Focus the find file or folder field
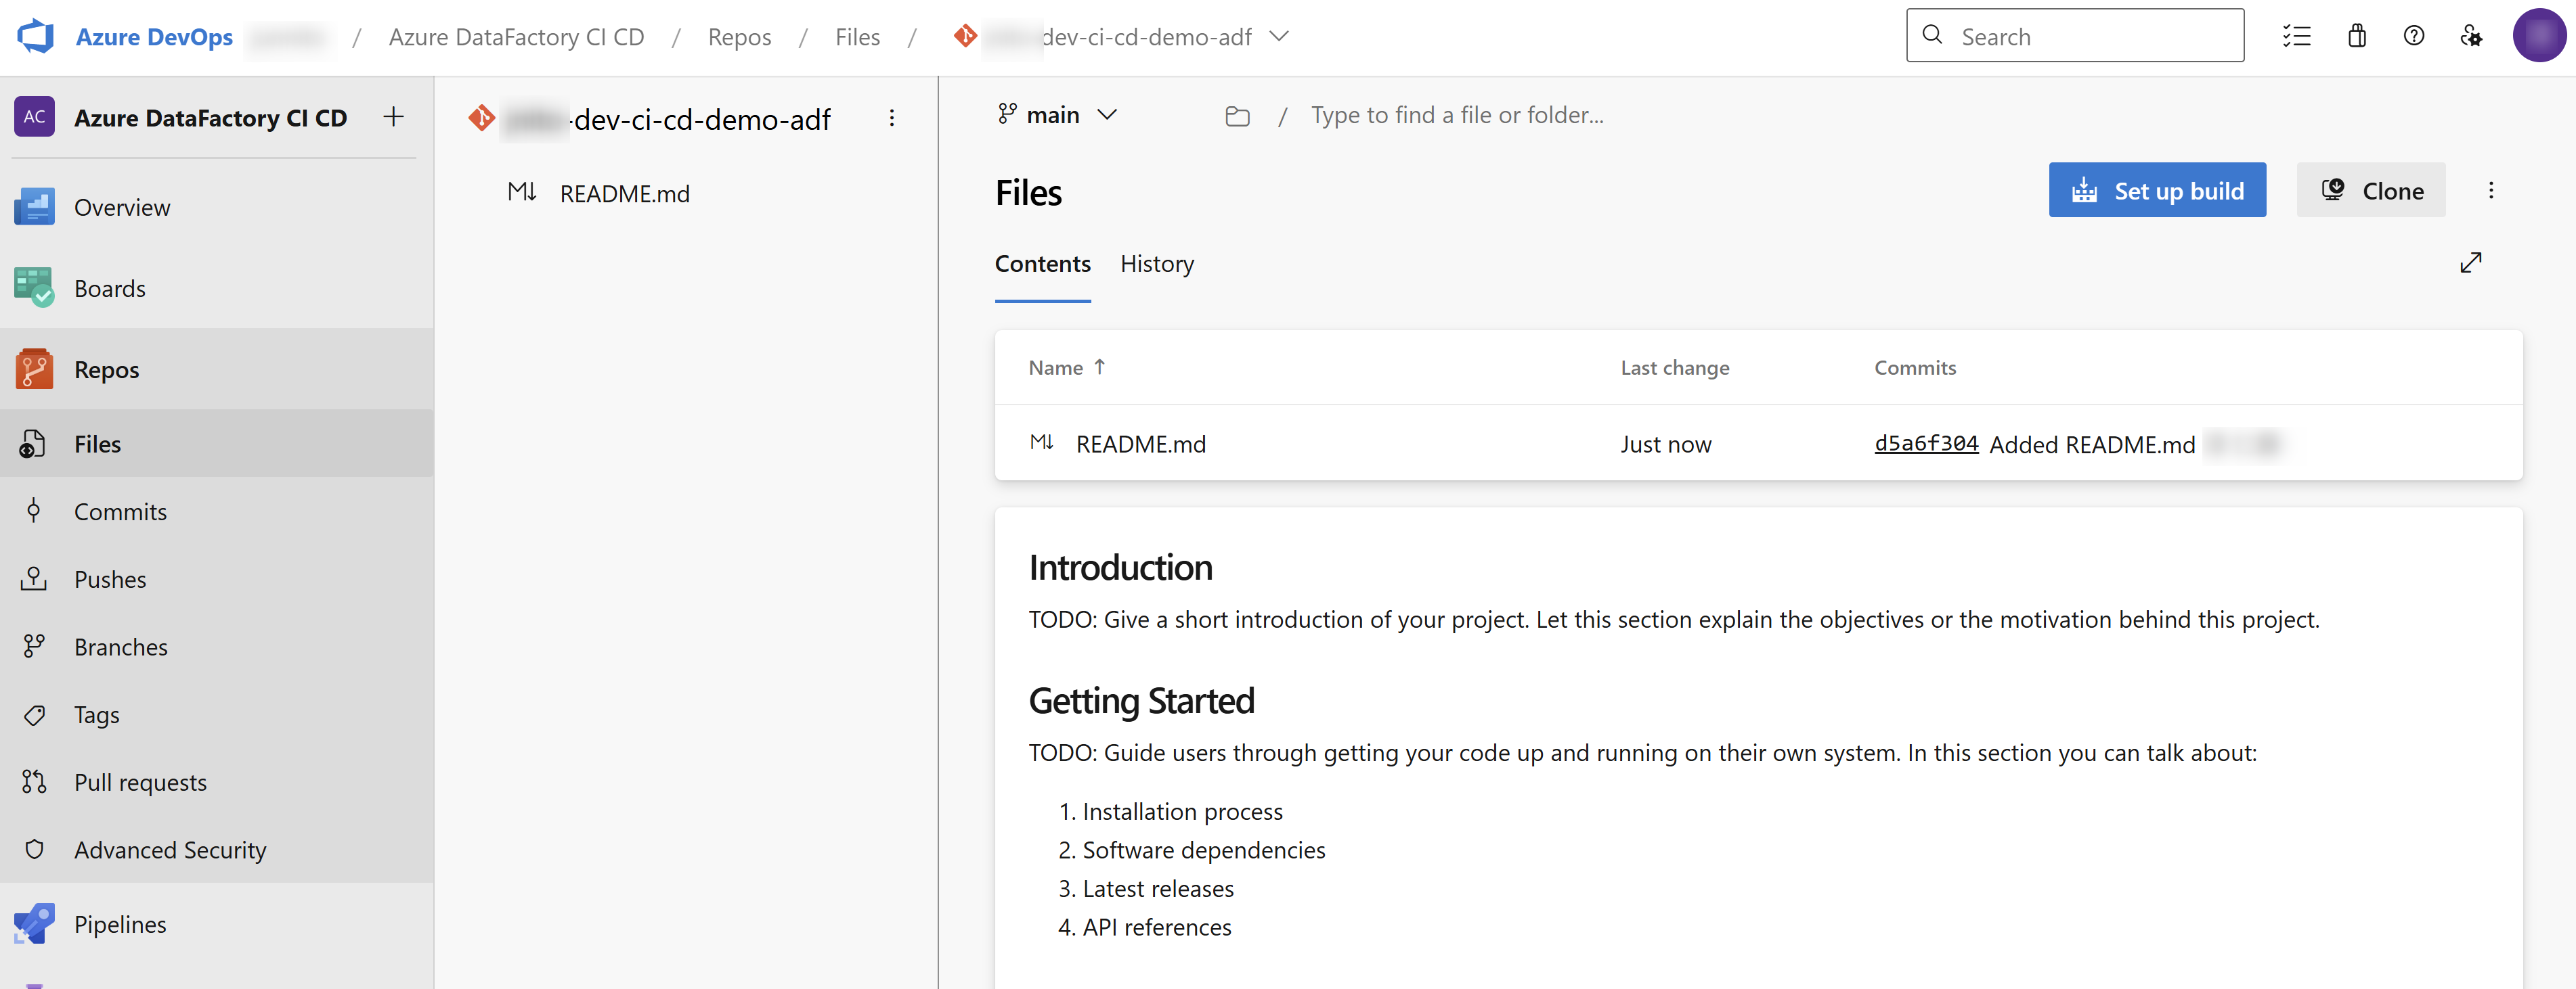2576x989 pixels. click(1456, 116)
